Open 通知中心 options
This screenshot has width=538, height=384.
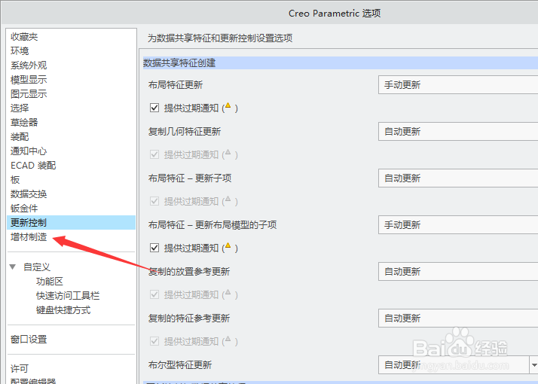coord(29,151)
